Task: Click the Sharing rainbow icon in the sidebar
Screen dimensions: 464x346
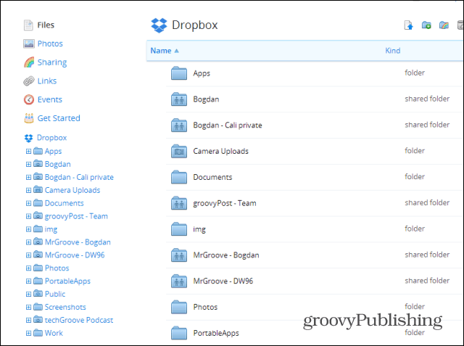Action: 29,62
